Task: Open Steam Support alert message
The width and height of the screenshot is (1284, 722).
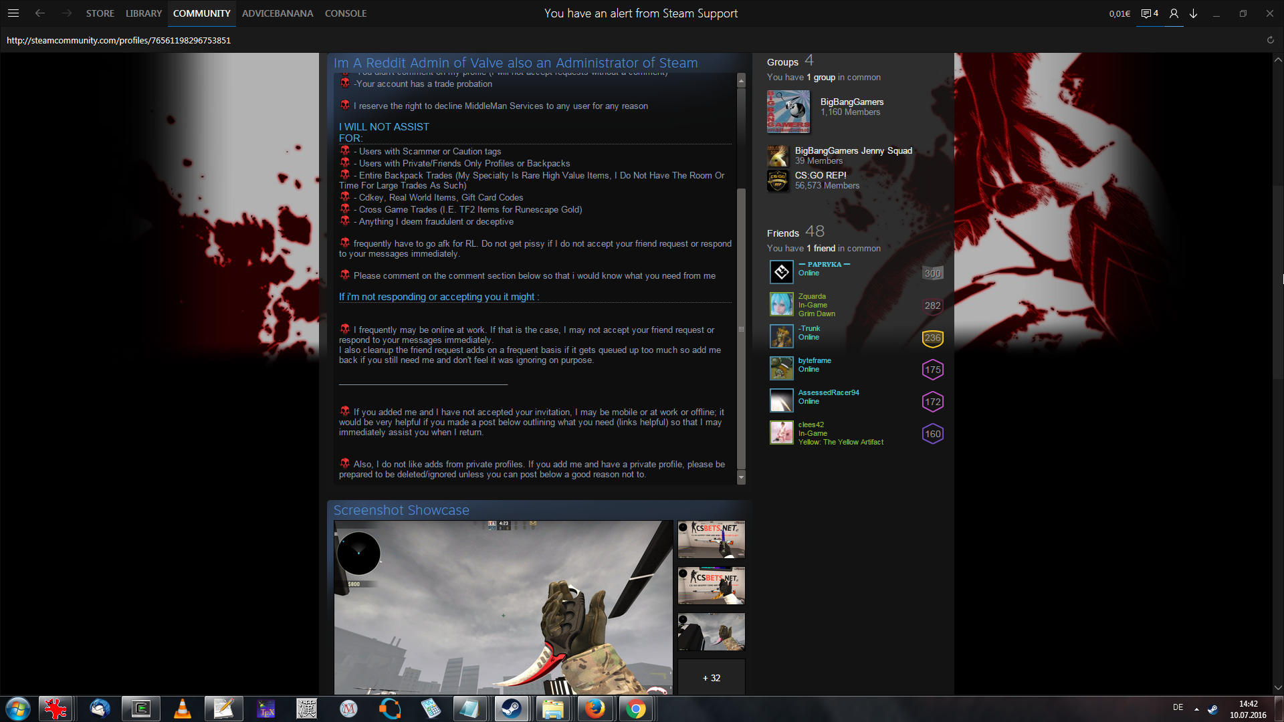Action: pyautogui.click(x=641, y=13)
